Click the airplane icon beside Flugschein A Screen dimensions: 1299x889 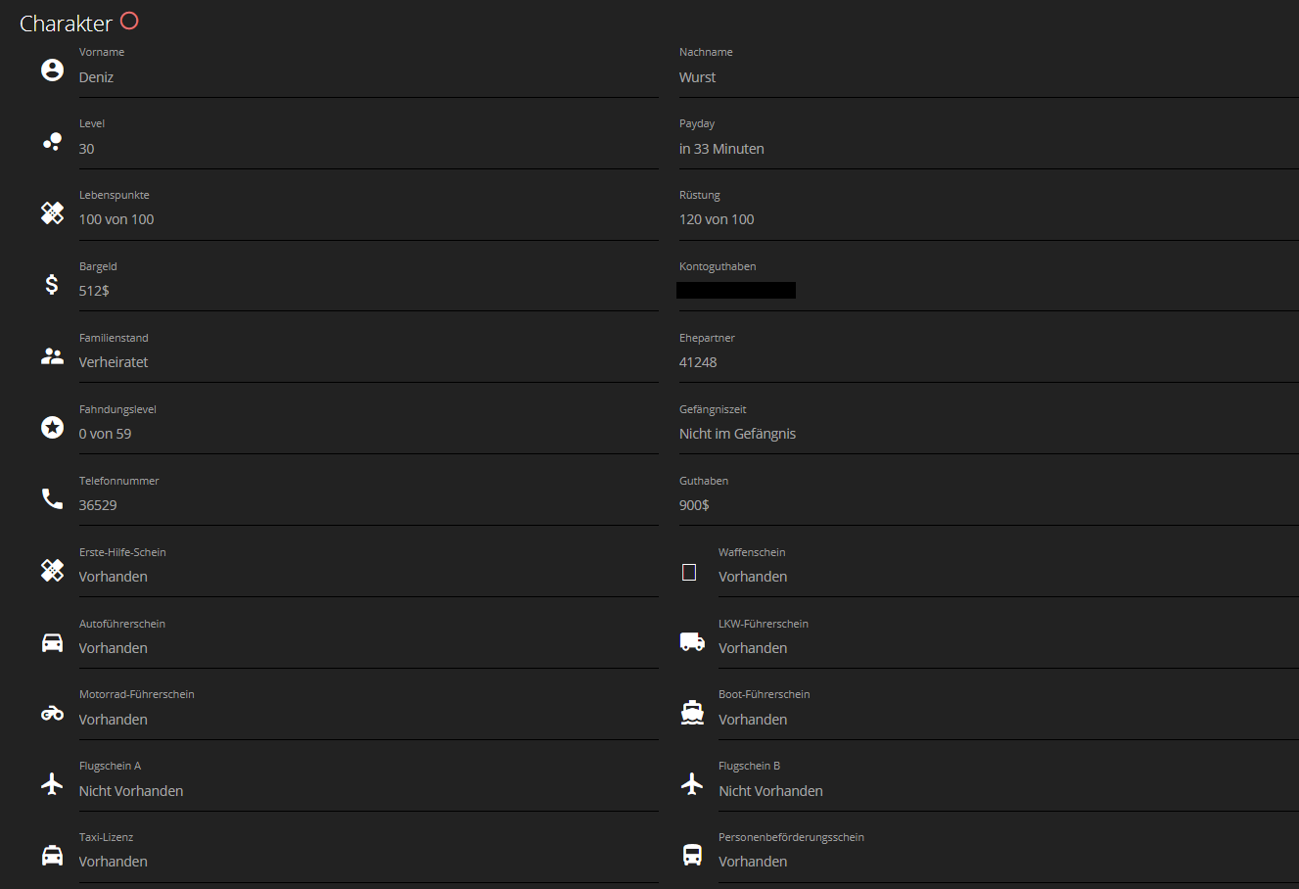[52, 784]
